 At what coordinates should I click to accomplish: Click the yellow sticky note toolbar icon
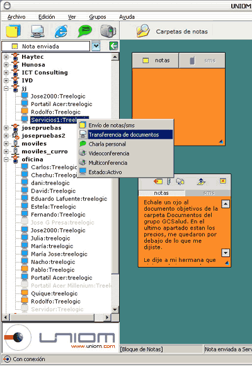(x=13, y=31)
